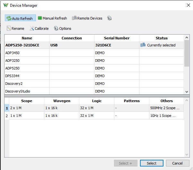Close the Device Manager window
Screen dimensions: 193x170
[188, 5]
